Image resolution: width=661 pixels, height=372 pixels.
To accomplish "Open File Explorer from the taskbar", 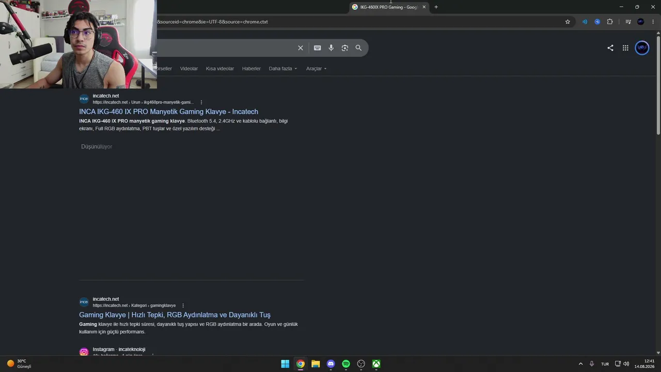I will (x=316, y=364).
